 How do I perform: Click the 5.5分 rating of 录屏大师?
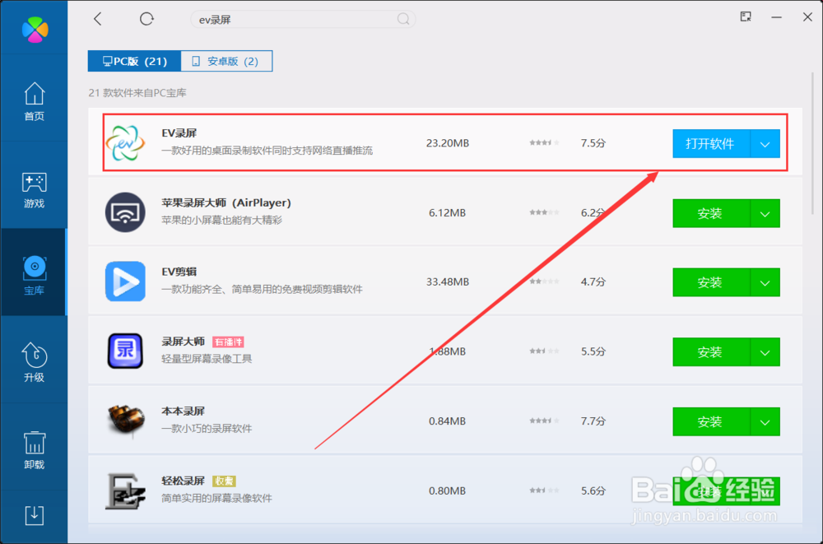point(593,351)
